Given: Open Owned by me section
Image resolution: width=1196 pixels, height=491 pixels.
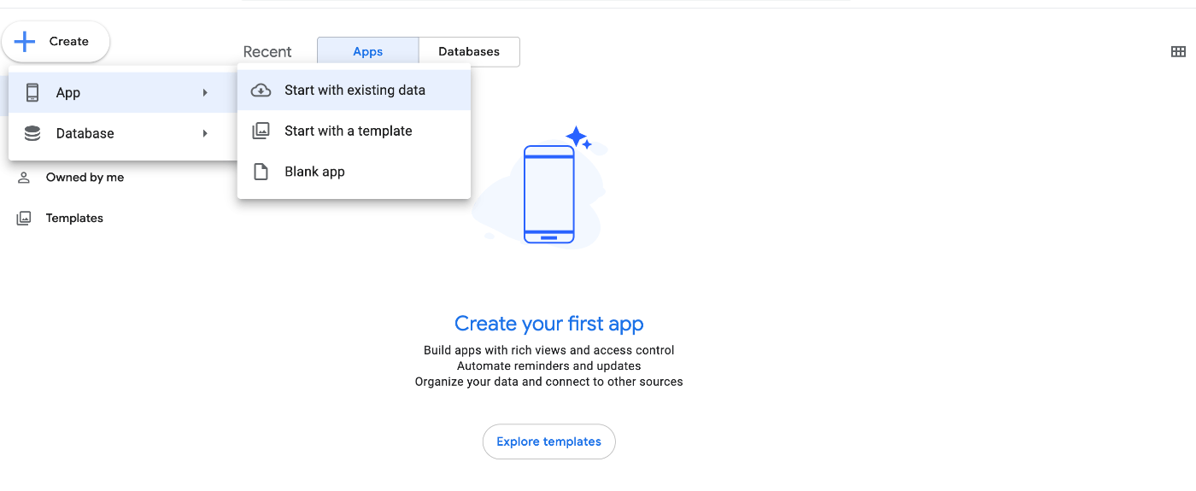Looking at the screenshot, I should coord(85,178).
